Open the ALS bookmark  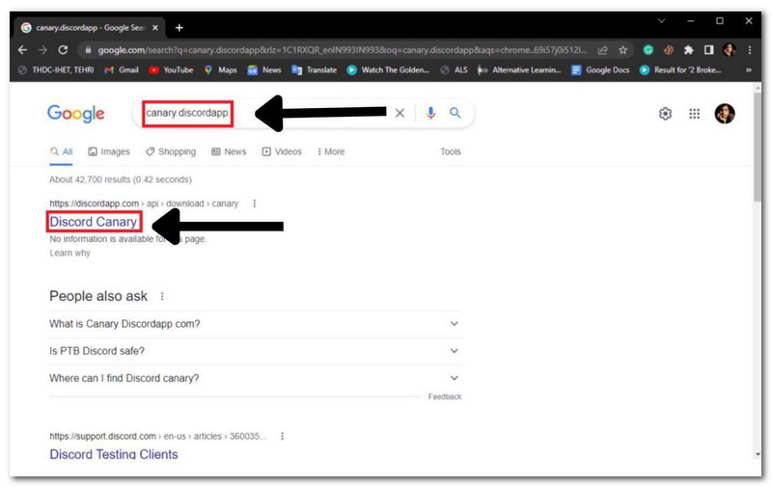pyautogui.click(x=454, y=69)
